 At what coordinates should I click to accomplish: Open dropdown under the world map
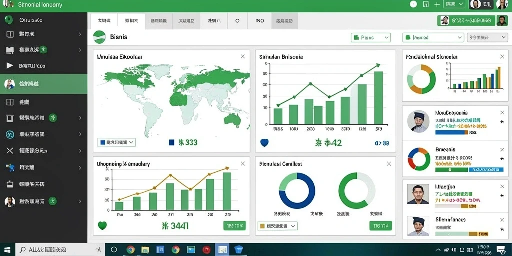[x=116, y=142]
